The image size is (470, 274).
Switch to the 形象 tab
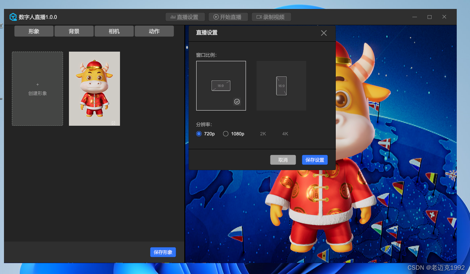coord(34,31)
